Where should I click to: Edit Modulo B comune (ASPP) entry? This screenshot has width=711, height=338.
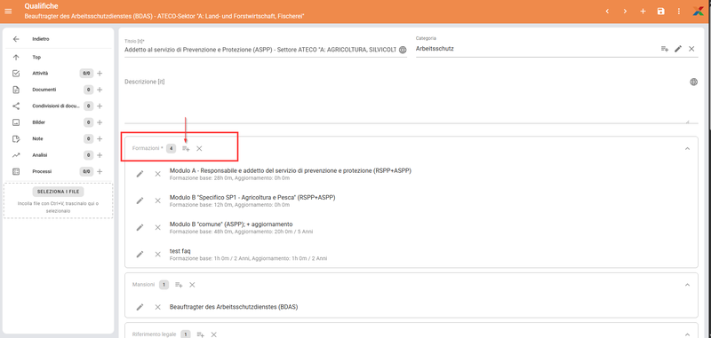click(140, 228)
